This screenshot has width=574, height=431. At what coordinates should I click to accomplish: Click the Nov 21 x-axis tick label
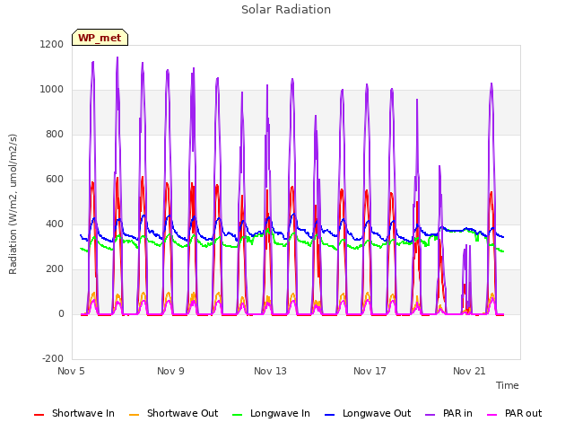tap(469, 371)
